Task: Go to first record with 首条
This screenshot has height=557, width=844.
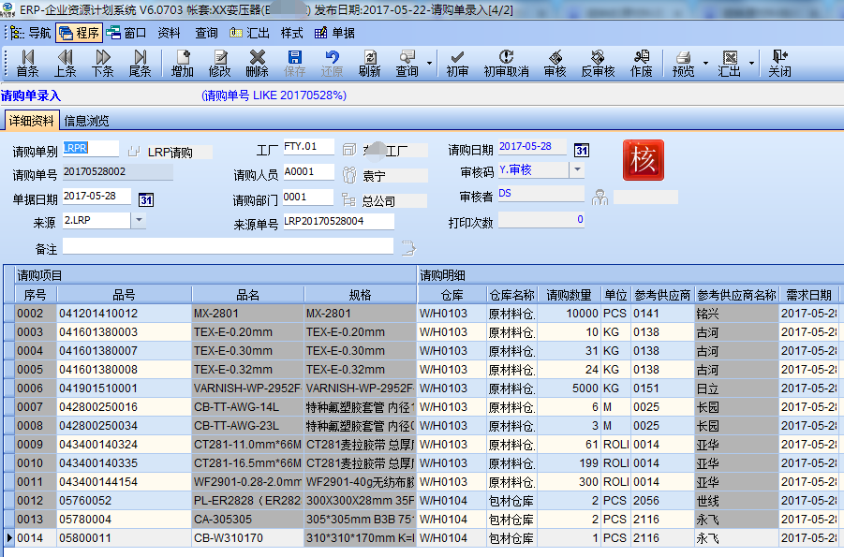Action: 27,63
